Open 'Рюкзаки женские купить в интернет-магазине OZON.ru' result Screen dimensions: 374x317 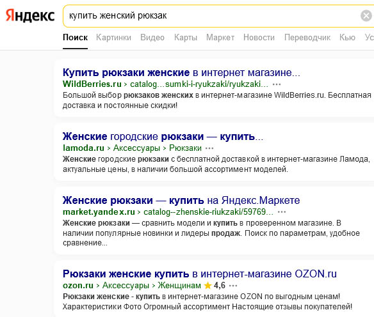[200, 274]
